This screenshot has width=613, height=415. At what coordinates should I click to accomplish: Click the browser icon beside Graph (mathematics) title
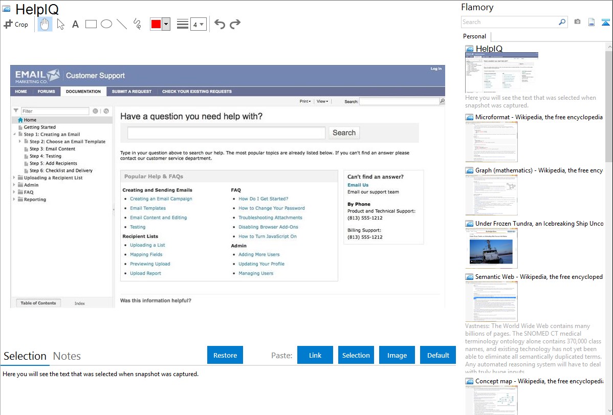coord(469,170)
